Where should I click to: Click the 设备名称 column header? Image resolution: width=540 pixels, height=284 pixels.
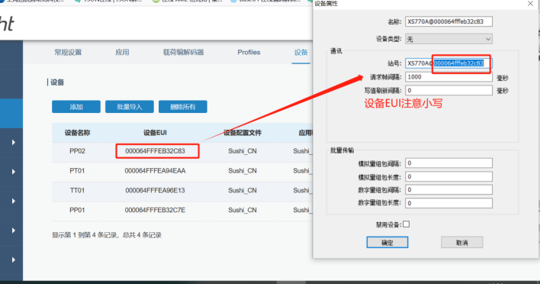[x=77, y=133]
